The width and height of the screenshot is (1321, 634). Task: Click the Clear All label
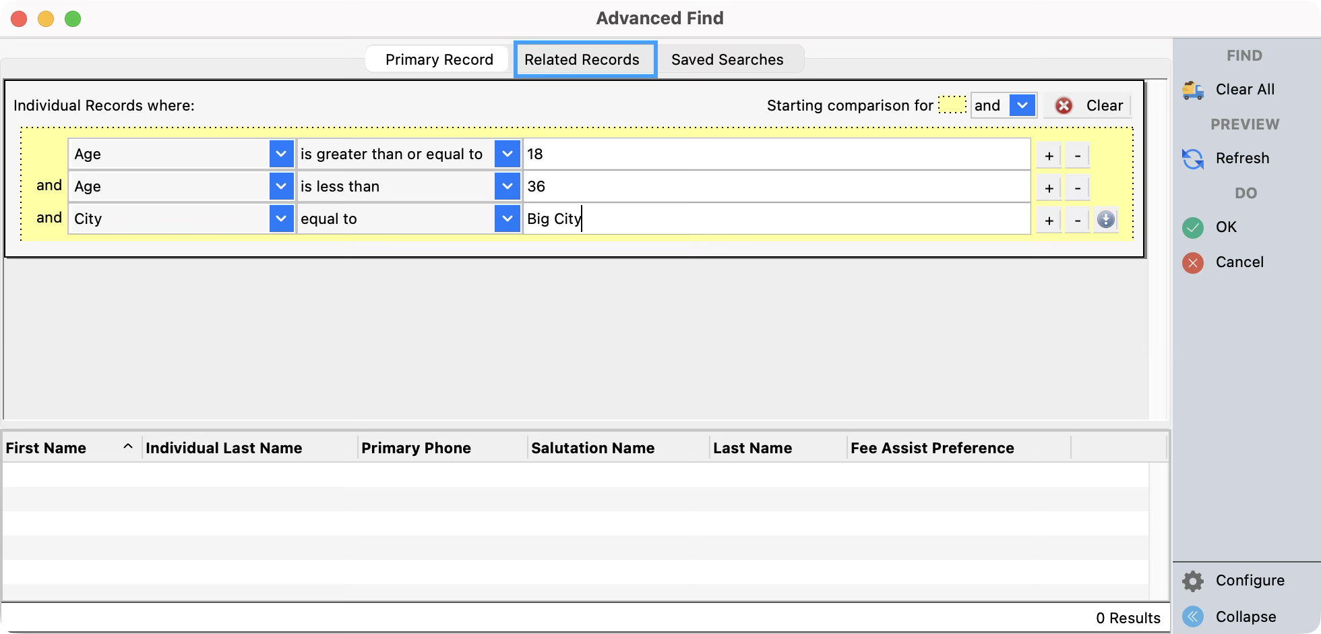[x=1245, y=90]
